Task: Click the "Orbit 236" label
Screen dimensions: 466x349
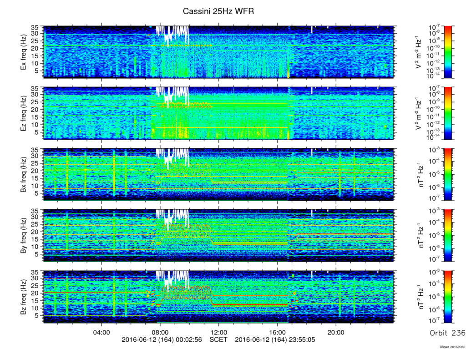Action: [x=448, y=333]
